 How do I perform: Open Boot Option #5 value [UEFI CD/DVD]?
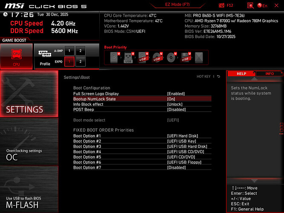pyautogui.click(x=181, y=157)
